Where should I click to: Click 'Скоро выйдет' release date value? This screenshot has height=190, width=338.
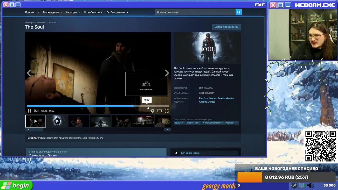click(x=207, y=93)
